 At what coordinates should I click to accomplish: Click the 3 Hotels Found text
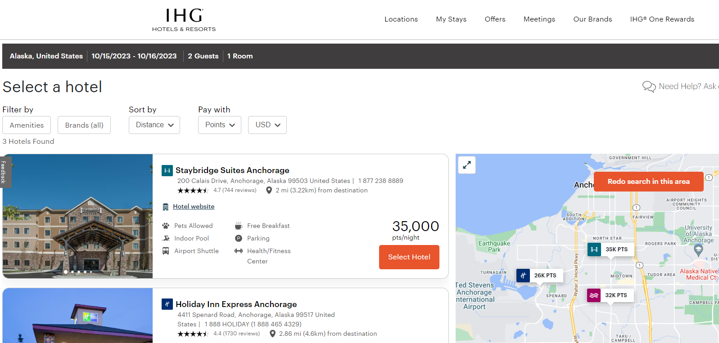(x=28, y=141)
